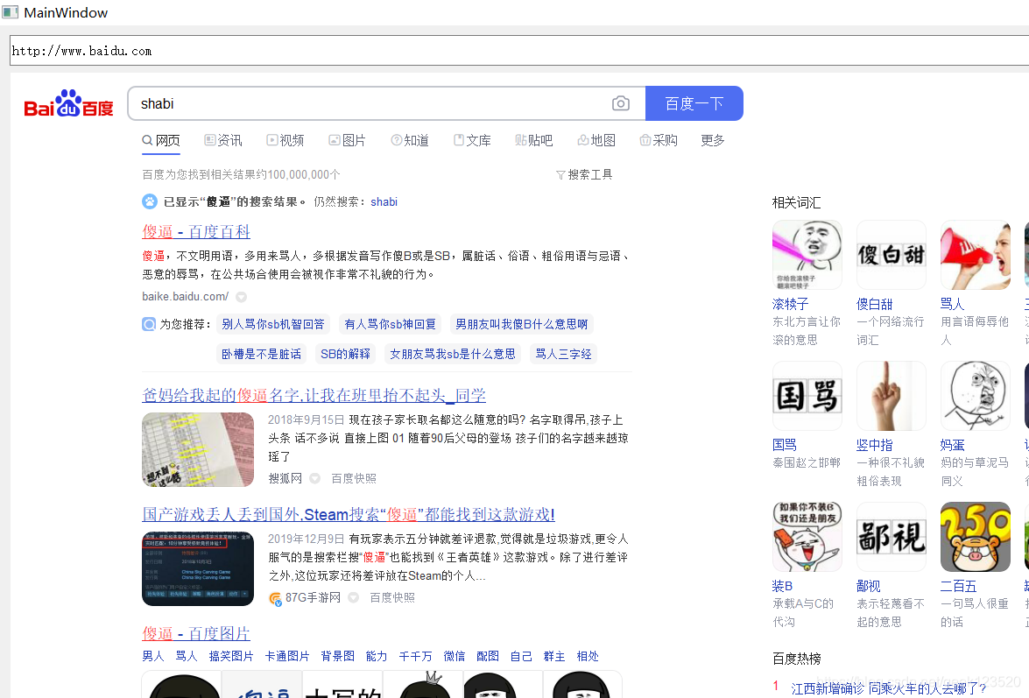The width and height of the screenshot is (1029, 698).
Task: Click the 国骂 related term image
Action: (807, 396)
